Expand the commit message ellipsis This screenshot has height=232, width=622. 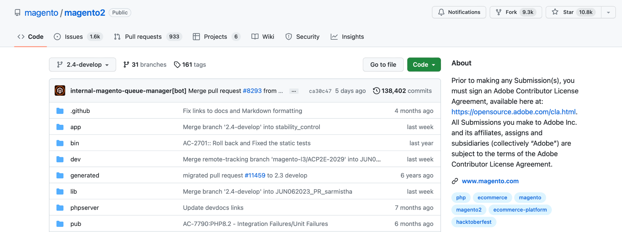pos(294,91)
